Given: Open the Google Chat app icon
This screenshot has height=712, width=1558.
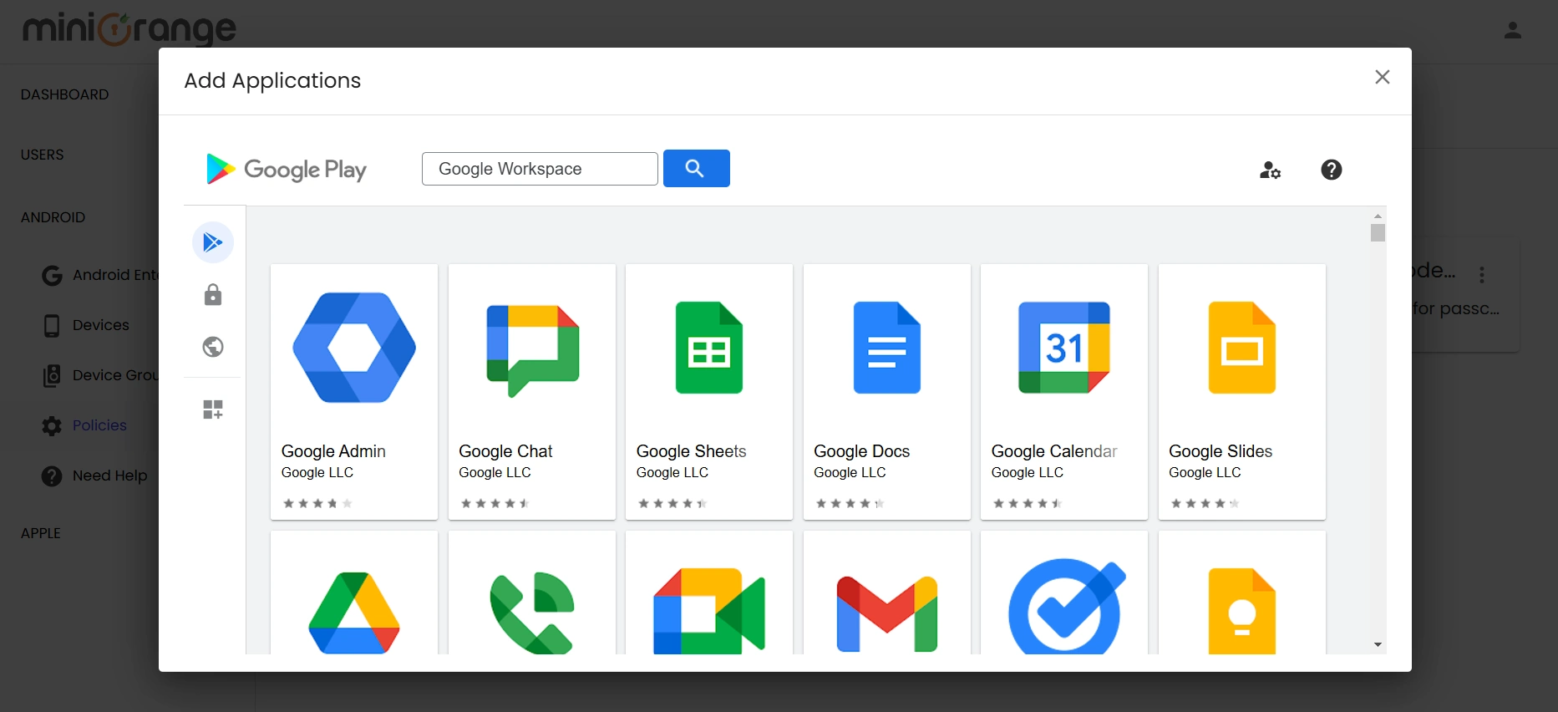Looking at the screenshot, I should pos(532,349).
